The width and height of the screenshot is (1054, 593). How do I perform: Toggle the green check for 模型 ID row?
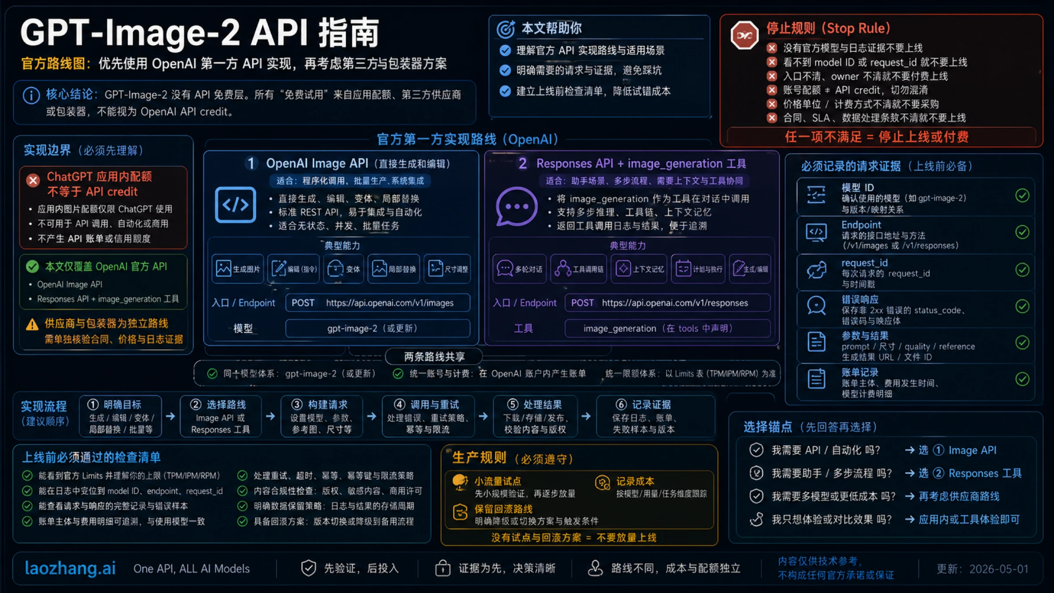click(x=1022, y=195)
